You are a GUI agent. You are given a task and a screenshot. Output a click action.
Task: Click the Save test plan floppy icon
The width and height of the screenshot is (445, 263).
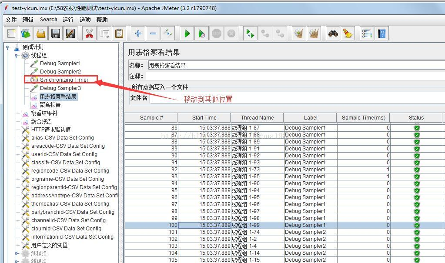tap(56, 34)
